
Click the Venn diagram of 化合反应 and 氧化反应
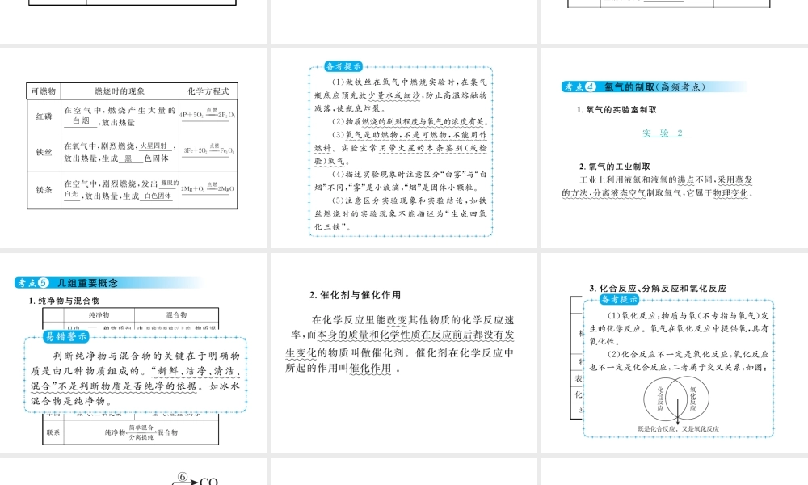pyautogui.click(x=676, y=399)
